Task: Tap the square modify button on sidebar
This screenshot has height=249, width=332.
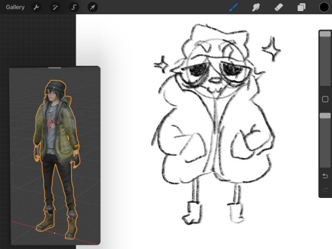Action: click(325, 100)
